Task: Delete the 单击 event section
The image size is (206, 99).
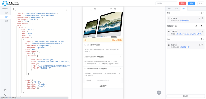Action: click(x=201, y=13)
